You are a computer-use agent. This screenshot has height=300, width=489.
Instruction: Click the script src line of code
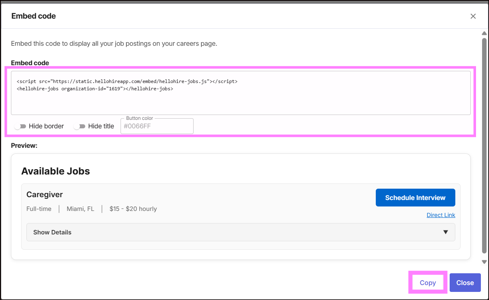point(127,81)
